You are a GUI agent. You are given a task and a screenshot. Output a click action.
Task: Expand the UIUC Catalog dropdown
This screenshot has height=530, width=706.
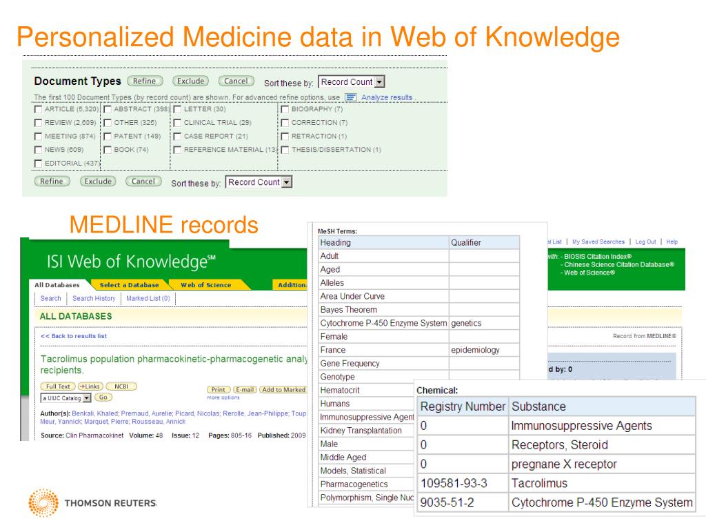66,398
